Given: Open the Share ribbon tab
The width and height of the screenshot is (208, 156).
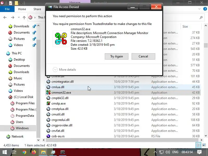Looking at the screenshot, I should tap(37, 9).
